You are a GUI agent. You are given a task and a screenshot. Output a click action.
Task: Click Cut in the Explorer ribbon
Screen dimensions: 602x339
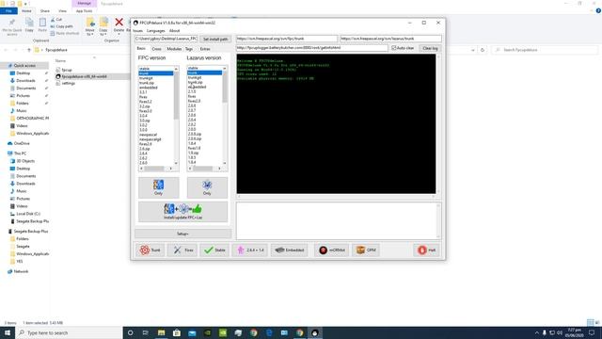point(56,19)
